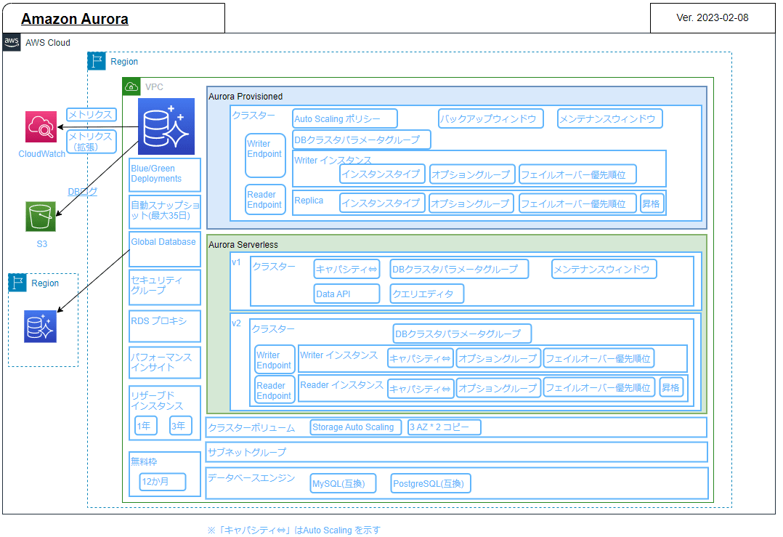
Task: Select フェイルオーバー優先順位 in the Provisioned Writer row
Action: [577, 174]
